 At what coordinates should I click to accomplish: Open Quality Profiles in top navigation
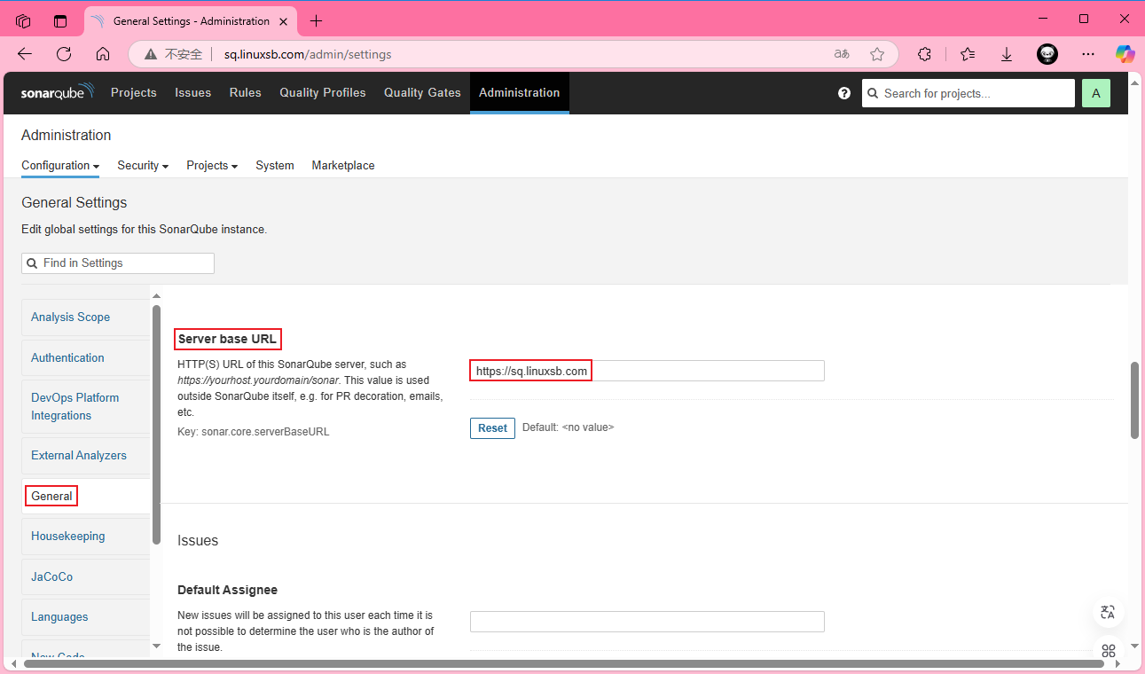323,92
